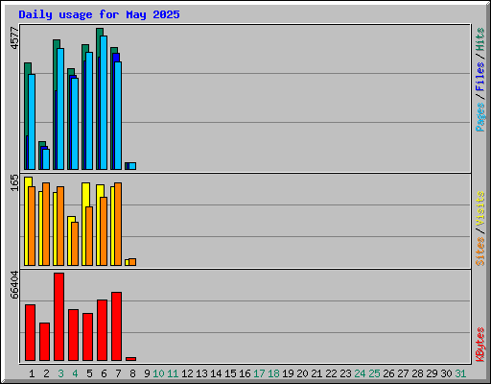Click the 66404 KBytes axis value
Screen dimensions: 491x384
14,284
